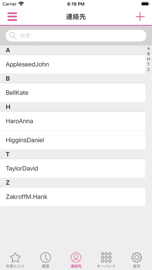This screenshot has width=152, height=270.
Task: Open the キーパッド keypad tab
Action: 106,260
